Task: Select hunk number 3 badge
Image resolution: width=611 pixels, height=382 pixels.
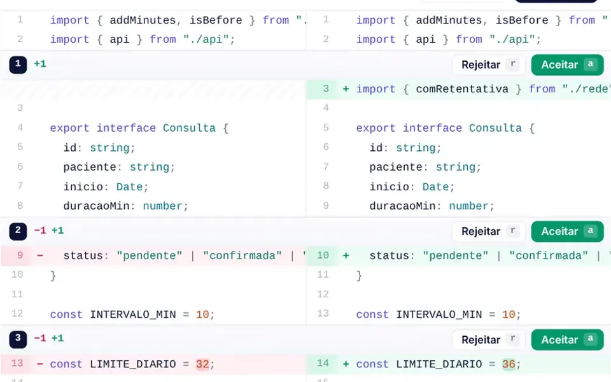Action: (x=18, y=339)
